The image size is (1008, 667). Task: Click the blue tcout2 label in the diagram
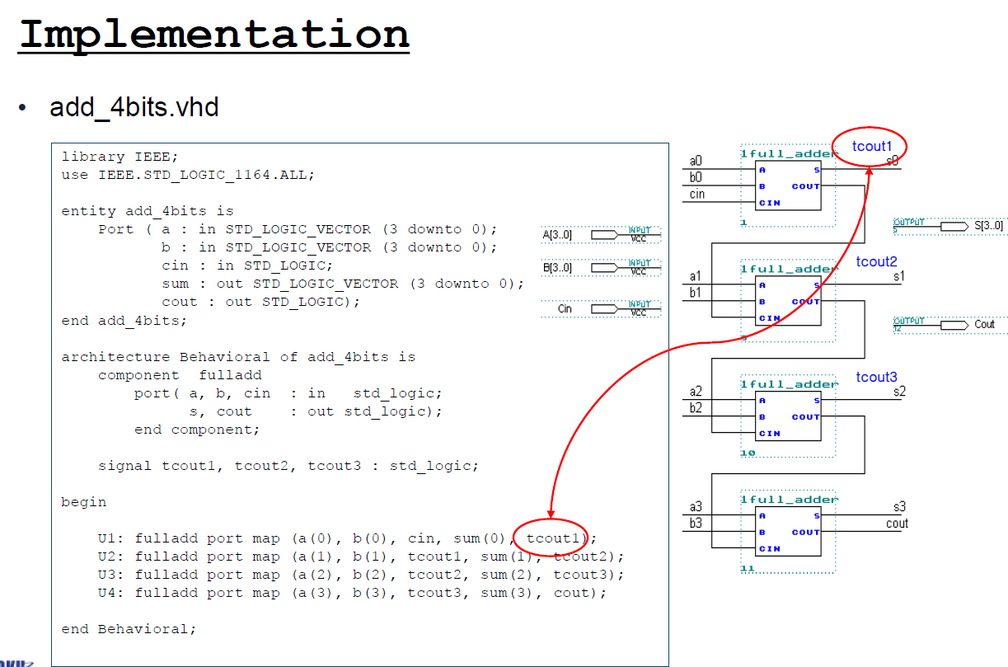(876, 261)
